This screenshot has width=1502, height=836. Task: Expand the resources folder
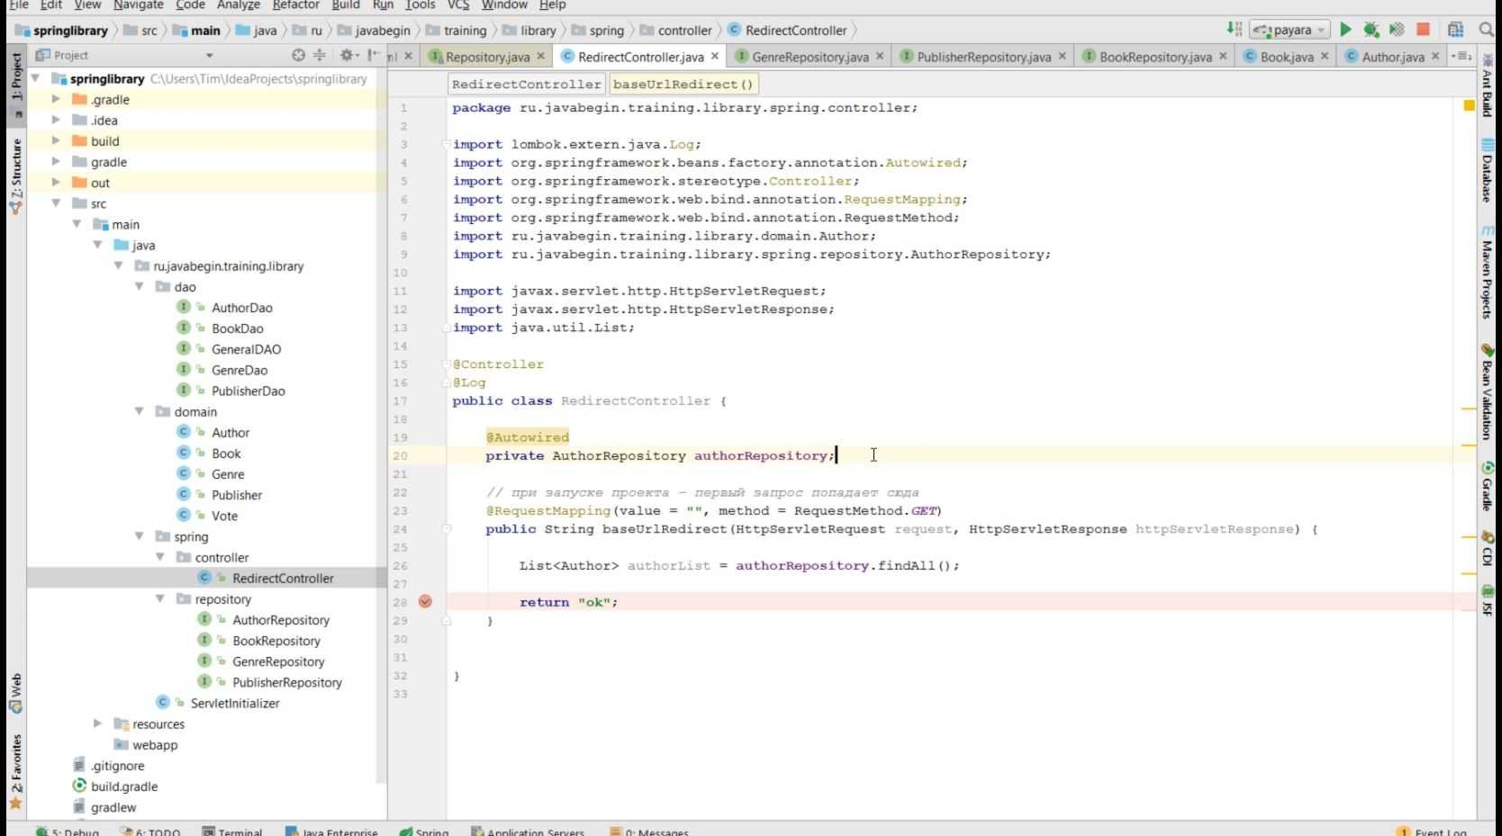pyautogui.click(x=97, y=724)
